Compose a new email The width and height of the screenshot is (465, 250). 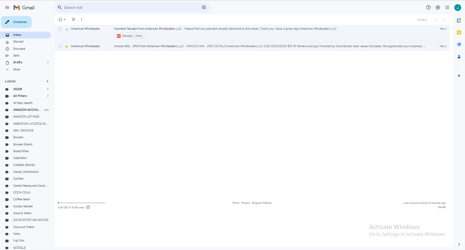pyautogui.click(x=16, y=22)
